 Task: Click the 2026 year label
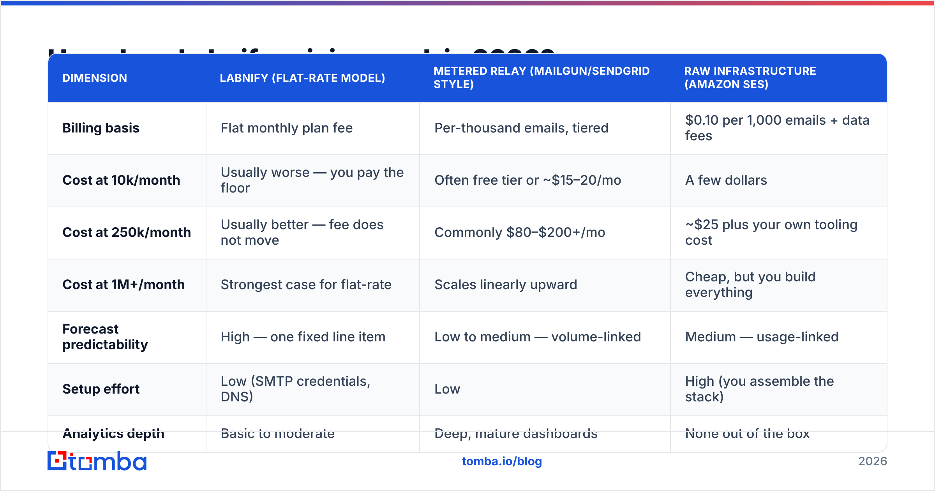[873, 461]
